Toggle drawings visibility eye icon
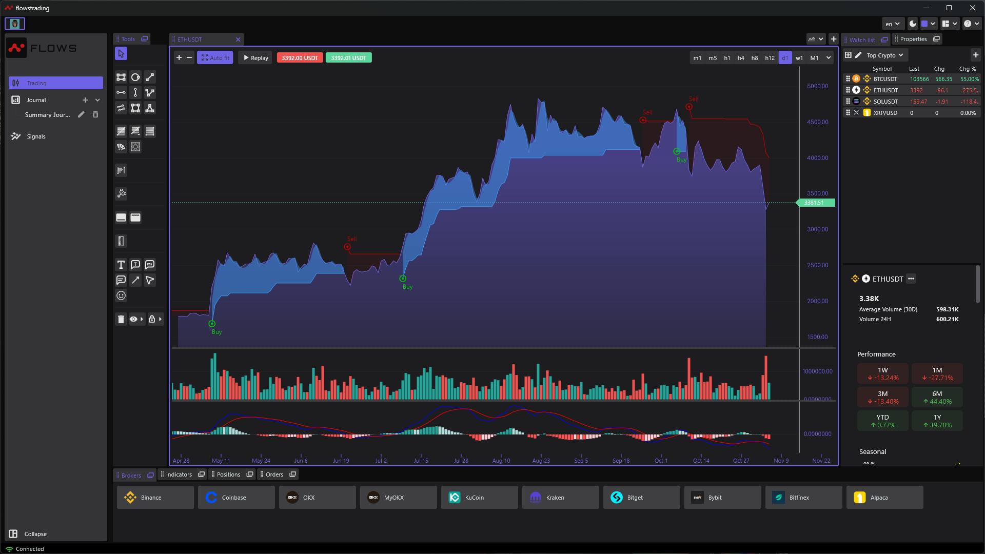 point(133,319)
